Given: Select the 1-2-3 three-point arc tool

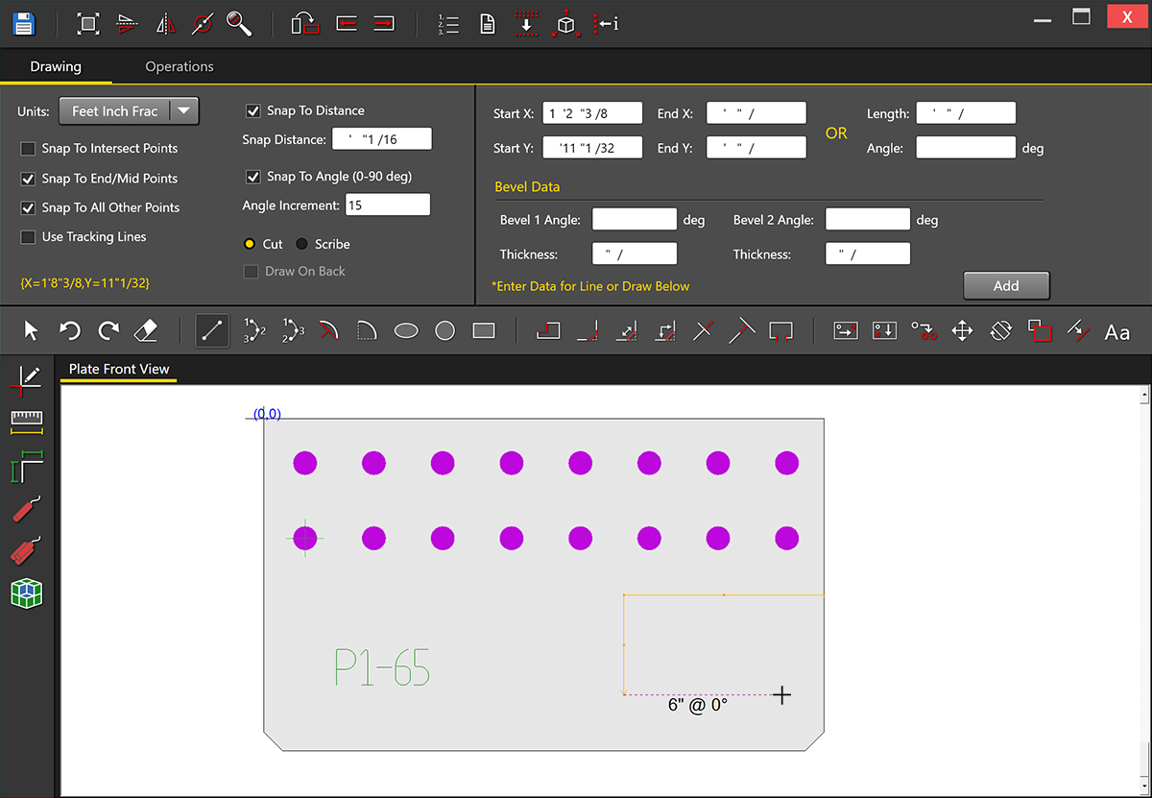Looking at the screenshot, I should 253,331.
